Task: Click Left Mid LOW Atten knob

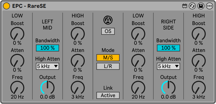Action: click(17, 61)
